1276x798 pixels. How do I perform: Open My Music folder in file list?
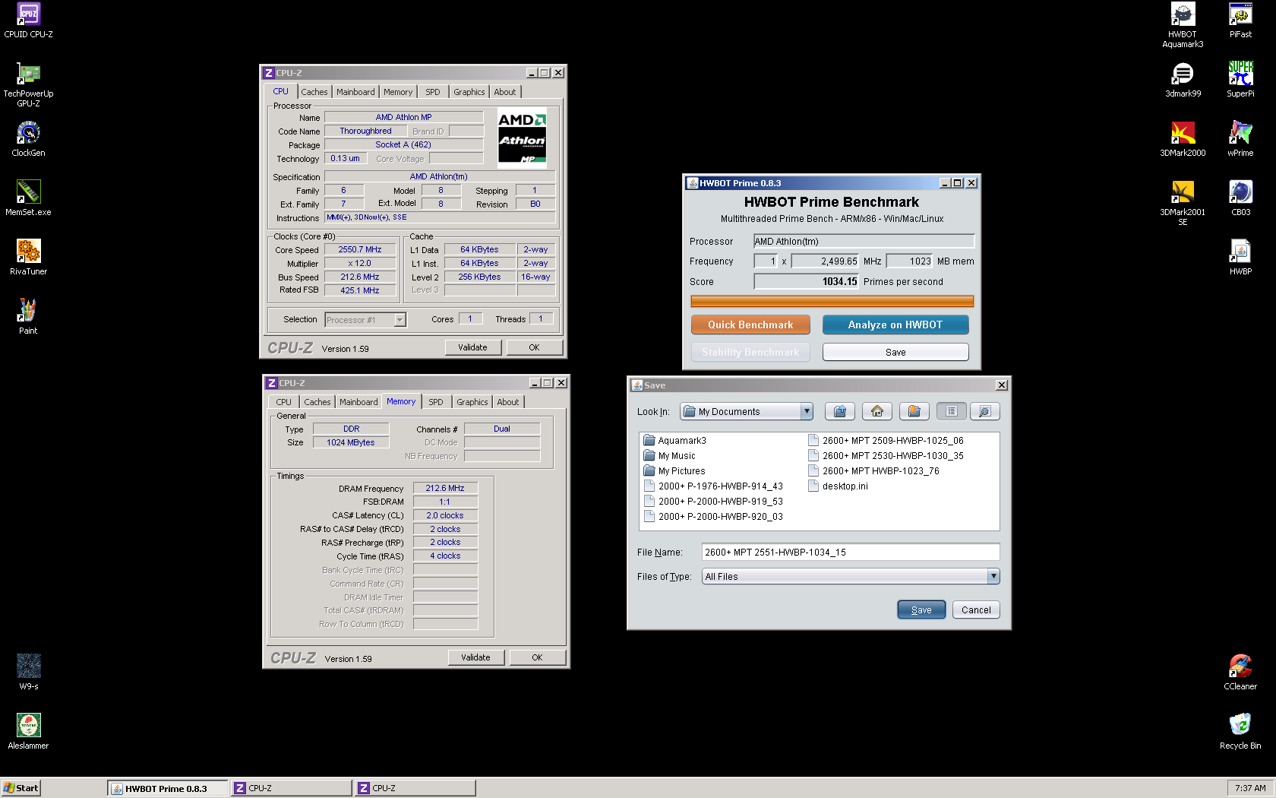pyautogui.click(x=669, y=455)
